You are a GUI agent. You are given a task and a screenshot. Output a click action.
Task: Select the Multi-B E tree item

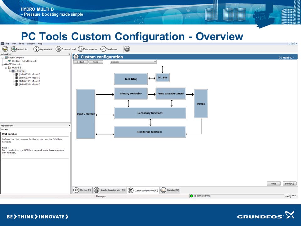pyautogui.click(x=16, y=68)
